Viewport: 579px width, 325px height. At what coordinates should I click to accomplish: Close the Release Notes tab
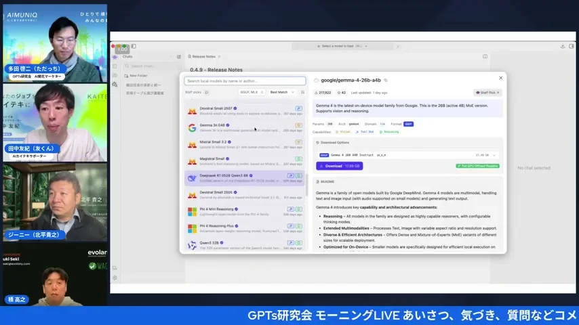(220, 56)
